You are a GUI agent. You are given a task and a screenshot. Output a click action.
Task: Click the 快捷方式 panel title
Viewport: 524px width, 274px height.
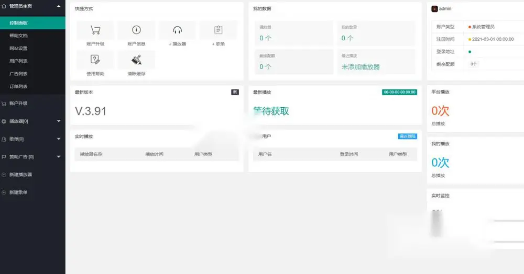84,9
